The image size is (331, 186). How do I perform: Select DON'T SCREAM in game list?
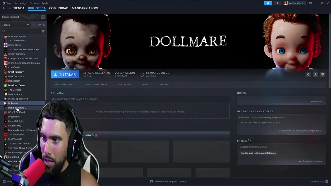(x=17, y=112)
